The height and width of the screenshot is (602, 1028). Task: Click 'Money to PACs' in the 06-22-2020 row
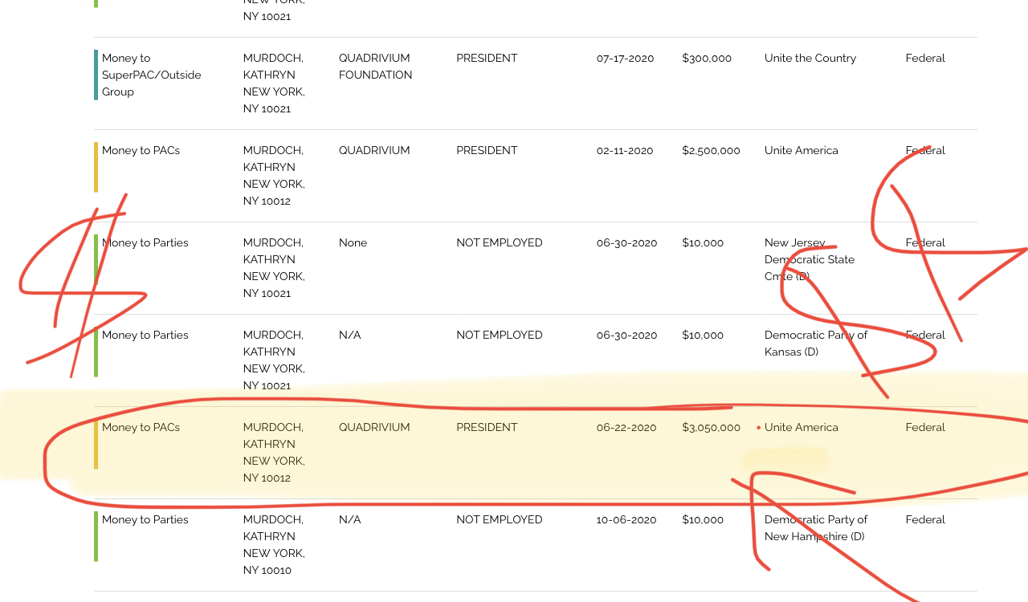coord(141,427)
